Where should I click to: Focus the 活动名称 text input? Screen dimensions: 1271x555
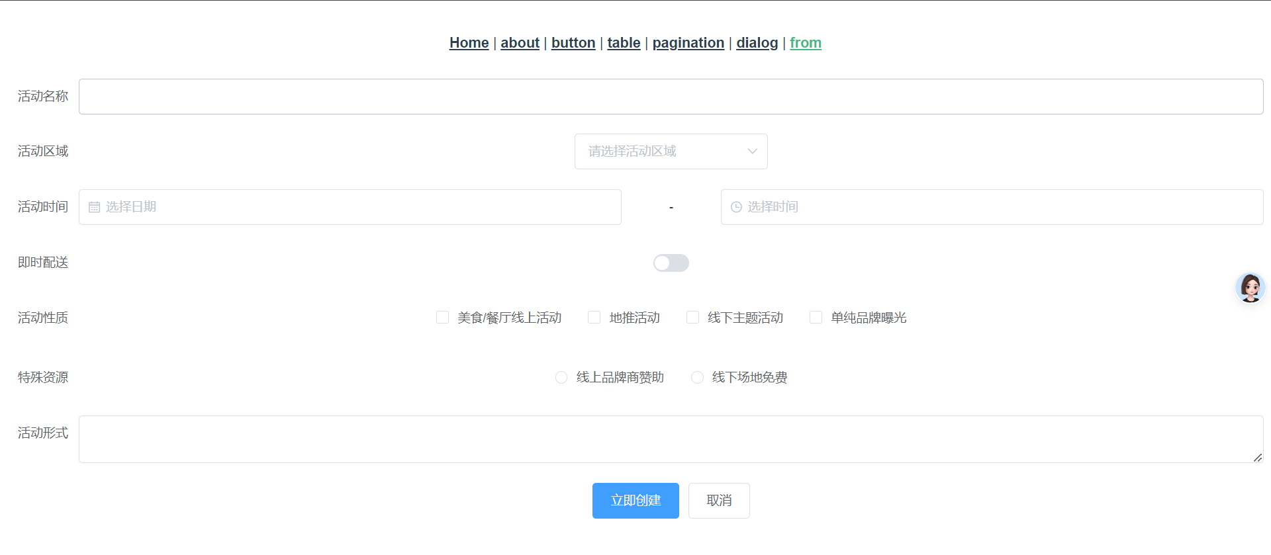(x=671, y=97)
